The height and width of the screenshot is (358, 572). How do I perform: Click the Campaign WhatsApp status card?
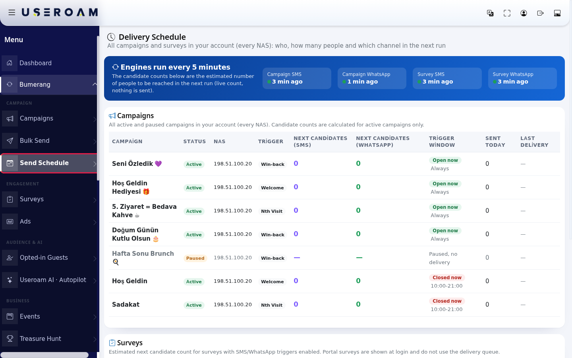click(x=372, y=78)
